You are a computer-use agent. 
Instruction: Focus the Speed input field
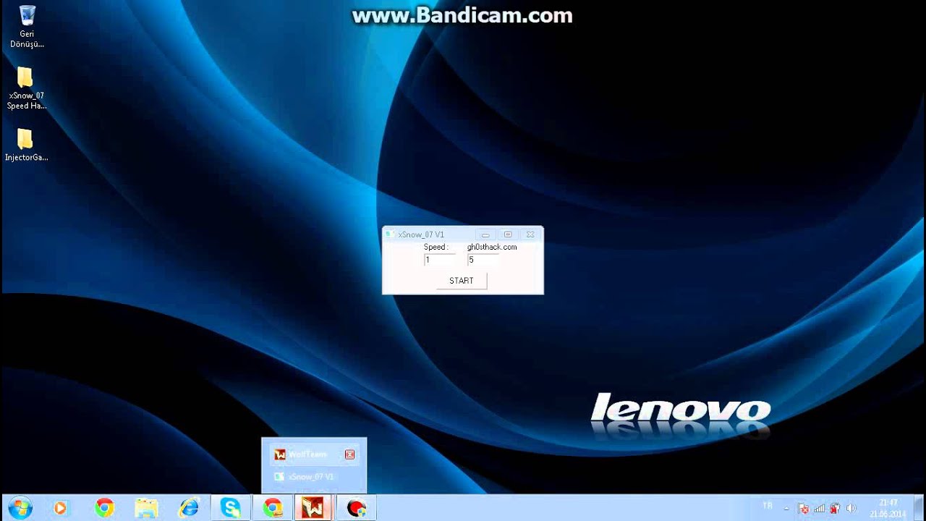pos(440,260)
